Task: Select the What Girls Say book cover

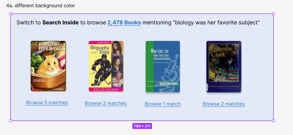Action: tap(163, 67)
